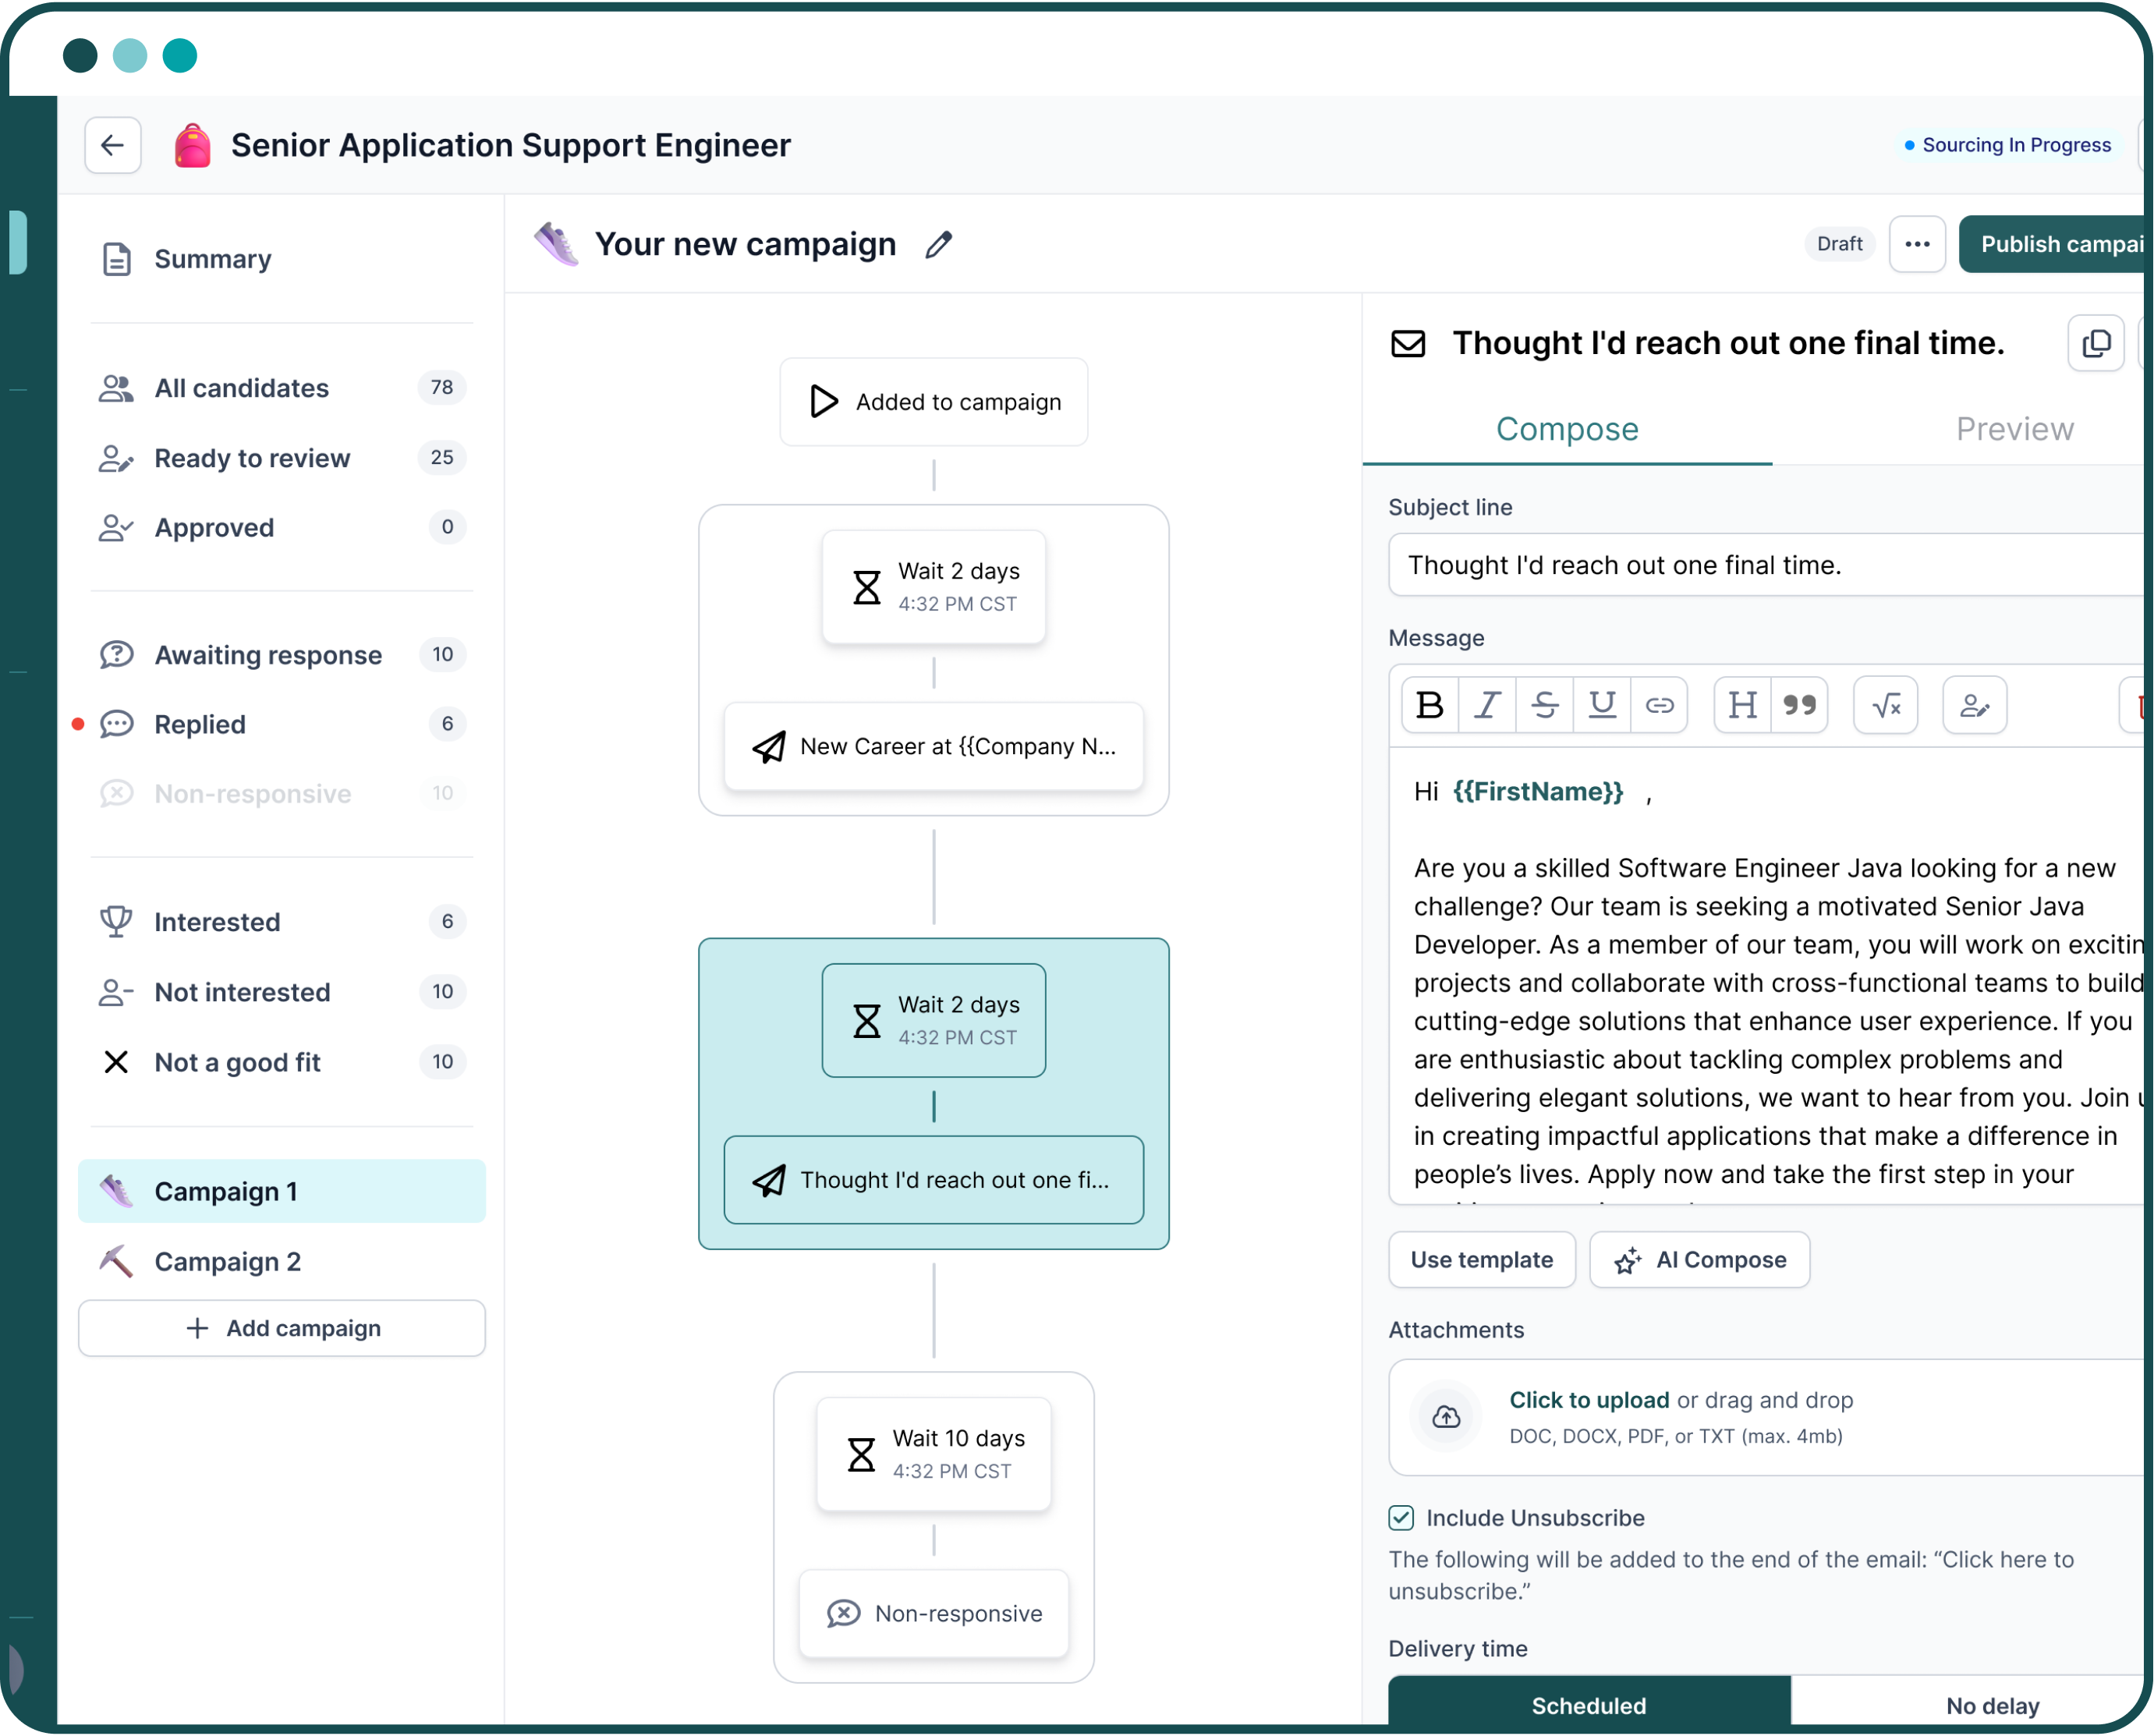Screen dimensions: 2154x1736
Task: Click the Add campaign button
Action: [282, 1328]
